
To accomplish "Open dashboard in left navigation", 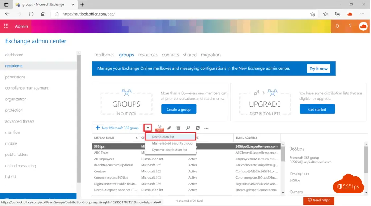I will point(14,55).
